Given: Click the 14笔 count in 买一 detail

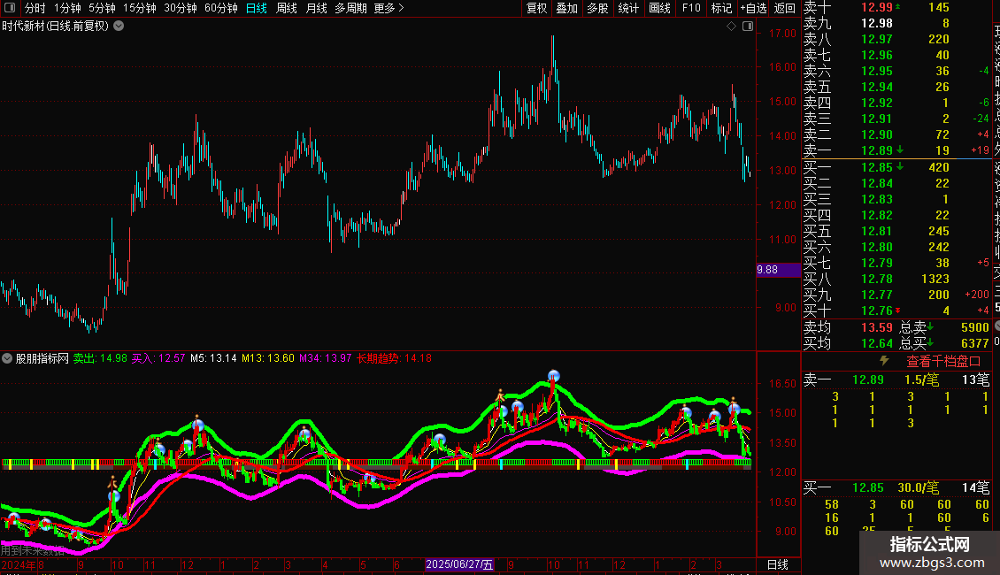Looking at the screenshot, I should click(976, 487).
